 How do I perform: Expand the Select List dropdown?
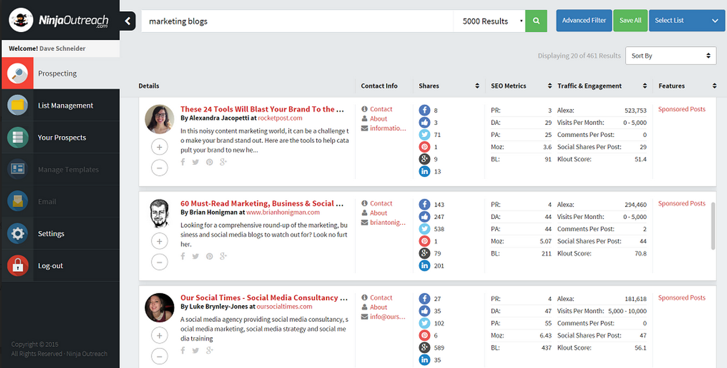[x=687, y=21]
